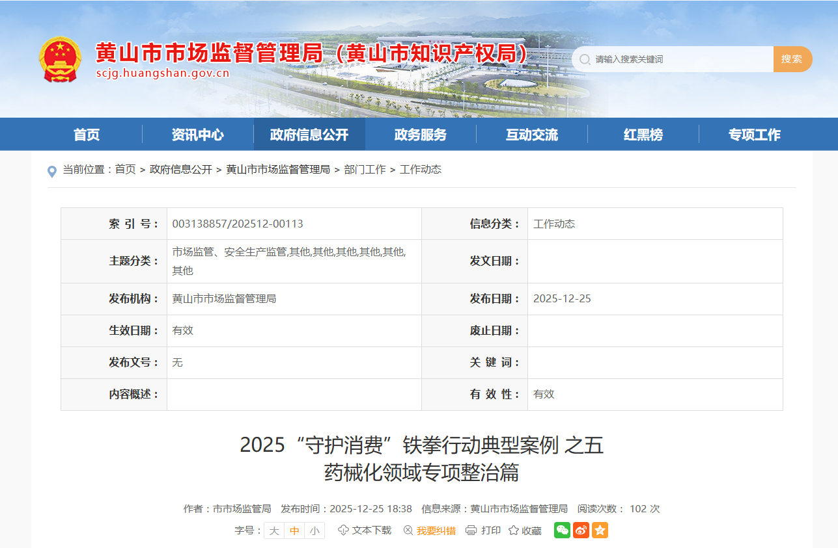Go to 部门工作 in the breadcrumb
The width and height of the screenshot is (838, 548).
365,170
